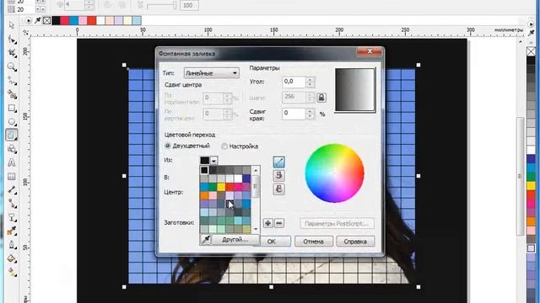Select the Freehand curve tool
540x303 pixels.
12,81
